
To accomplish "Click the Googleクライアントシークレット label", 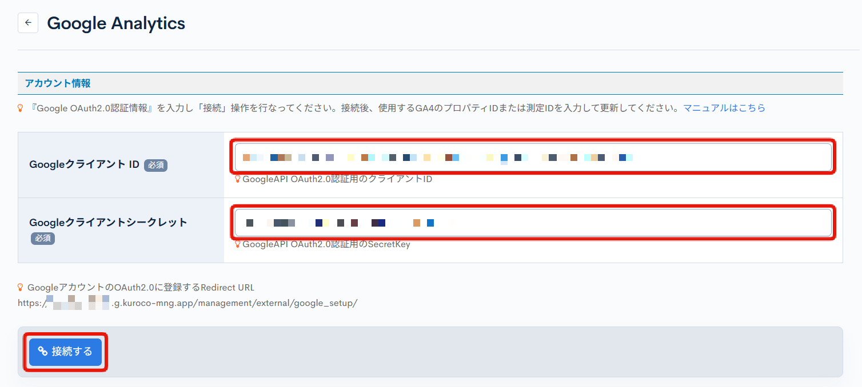I will tap(108, 222).
